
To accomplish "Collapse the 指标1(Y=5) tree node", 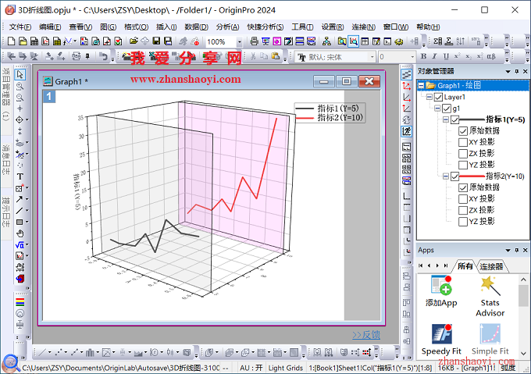I will (446, 119).
